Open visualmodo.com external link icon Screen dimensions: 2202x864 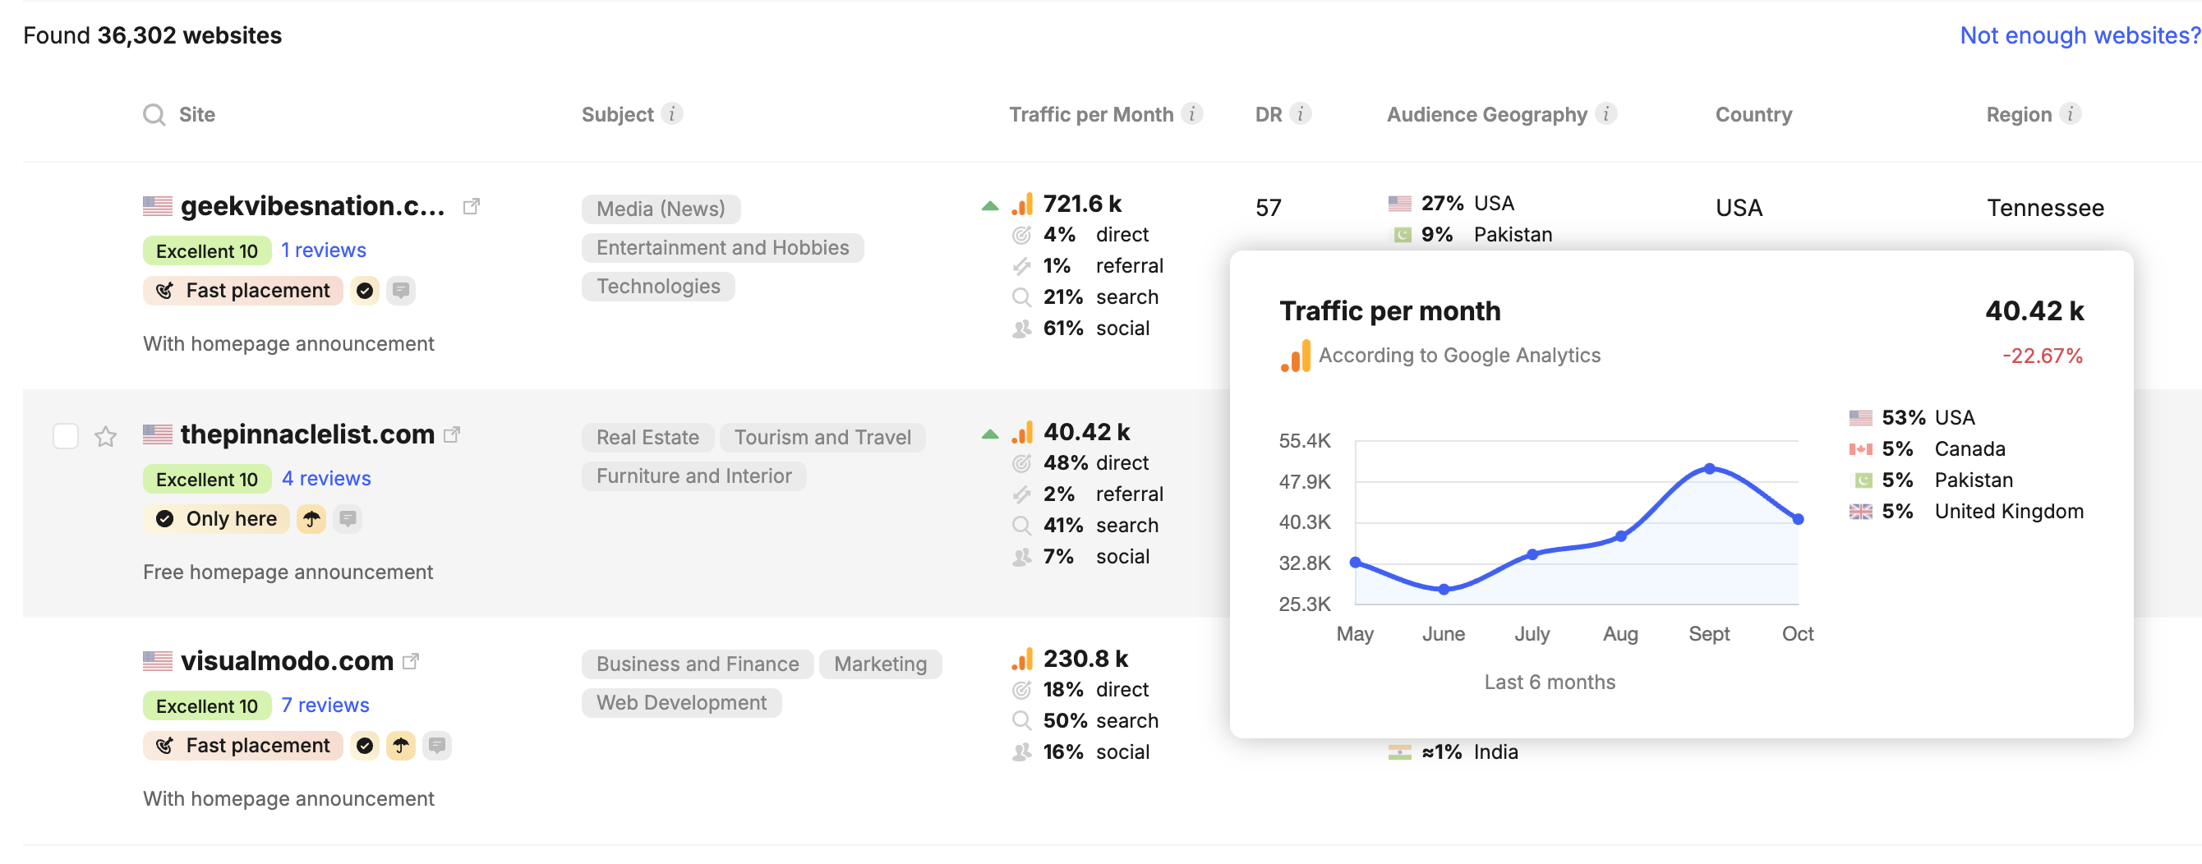pyautogui.click(x=411, y=660)
